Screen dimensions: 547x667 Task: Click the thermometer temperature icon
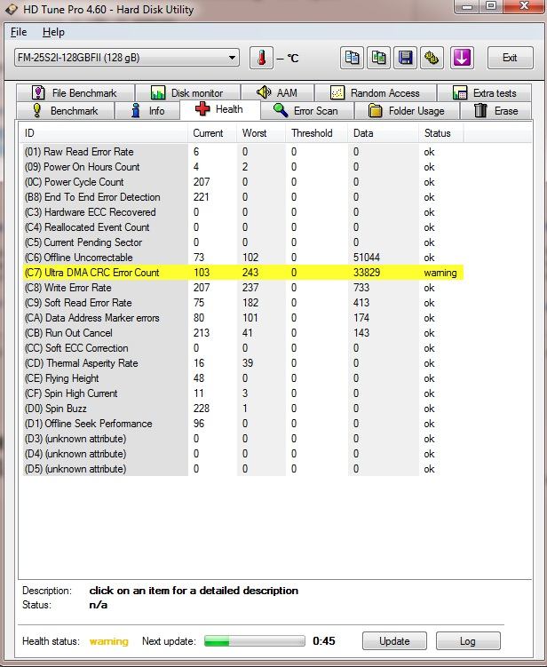pyautogui.click(x=261, y=58)
